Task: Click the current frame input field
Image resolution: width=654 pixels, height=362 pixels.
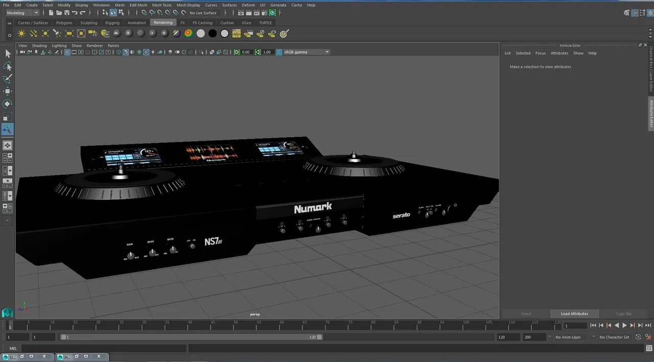Action: coord(575,325)
